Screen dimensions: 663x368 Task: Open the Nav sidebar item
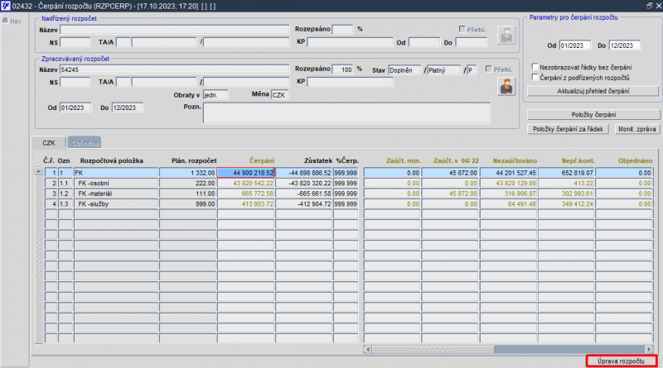click(x=12, y=22)
